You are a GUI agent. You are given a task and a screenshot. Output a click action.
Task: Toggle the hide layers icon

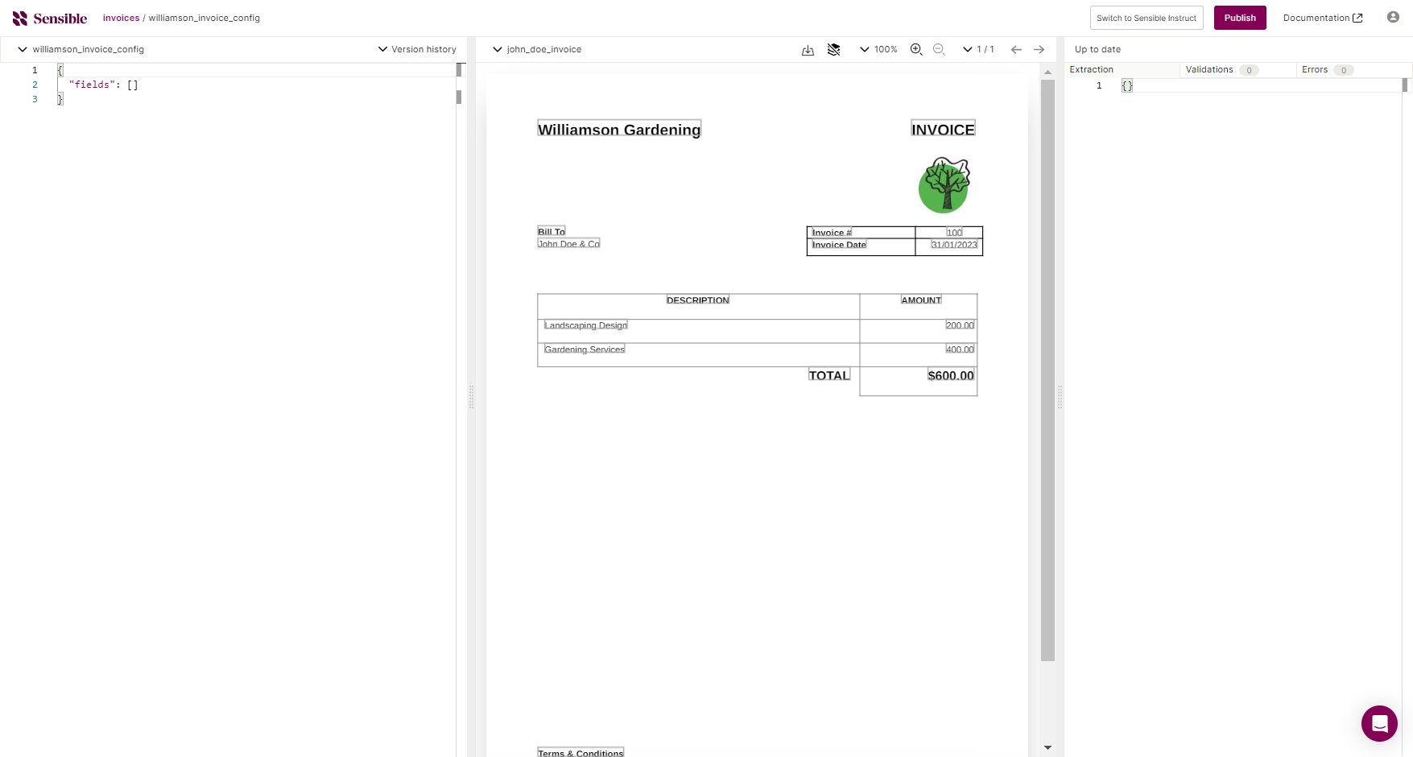834,50
